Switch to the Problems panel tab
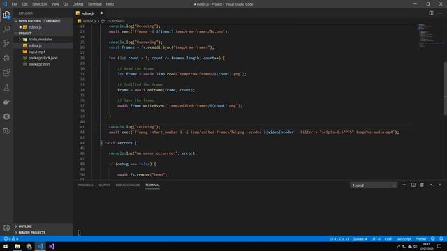The image size is (447, 251). point(85,185)
